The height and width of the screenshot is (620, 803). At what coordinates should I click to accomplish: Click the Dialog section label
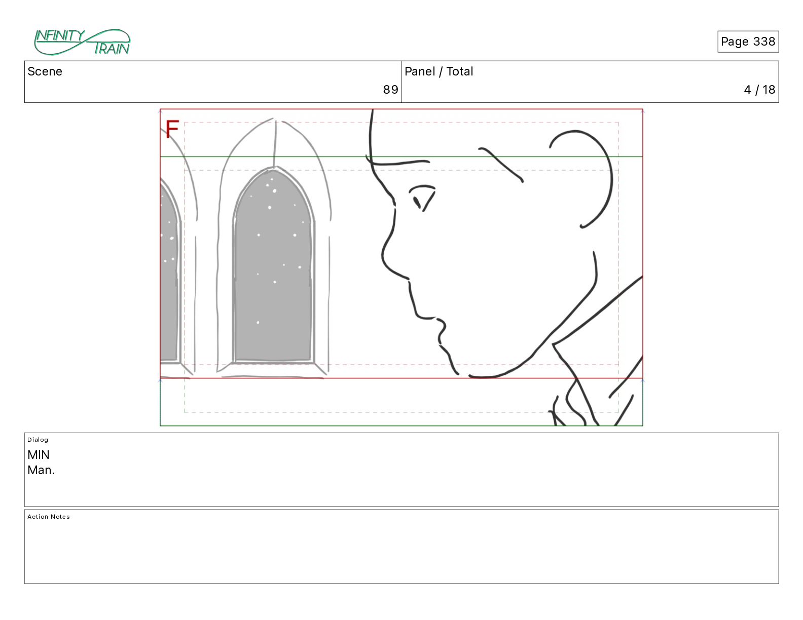tap(38, 440)
